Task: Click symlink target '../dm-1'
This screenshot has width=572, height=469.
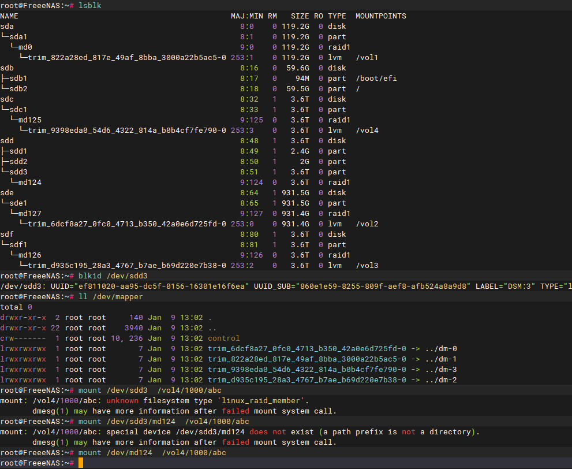Action: 440,359
